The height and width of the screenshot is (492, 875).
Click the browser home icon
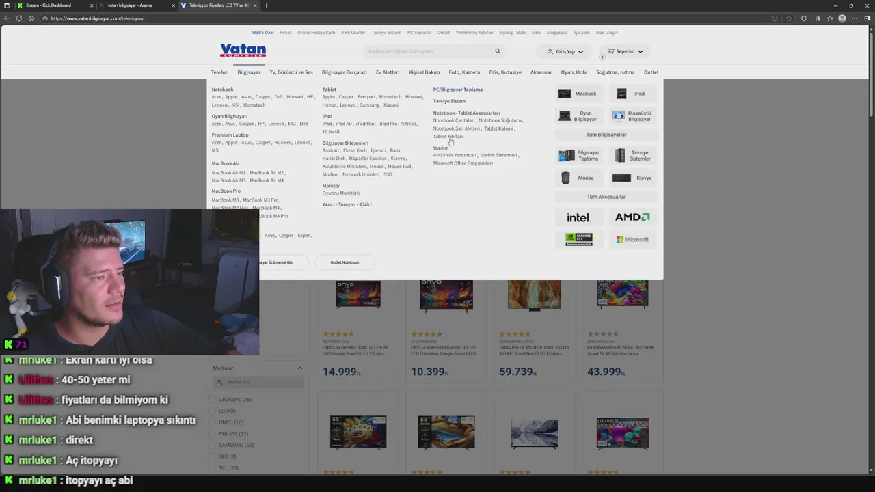point(31,18)
